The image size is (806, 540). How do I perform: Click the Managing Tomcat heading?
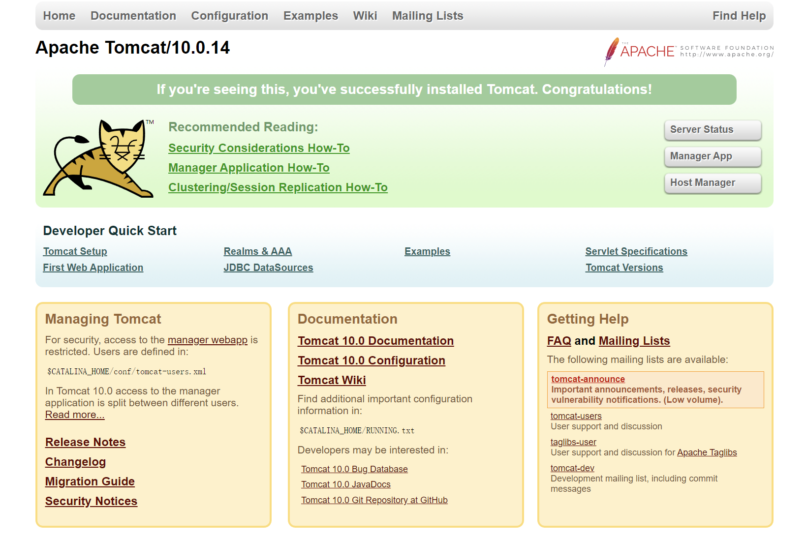pos(103,319)
